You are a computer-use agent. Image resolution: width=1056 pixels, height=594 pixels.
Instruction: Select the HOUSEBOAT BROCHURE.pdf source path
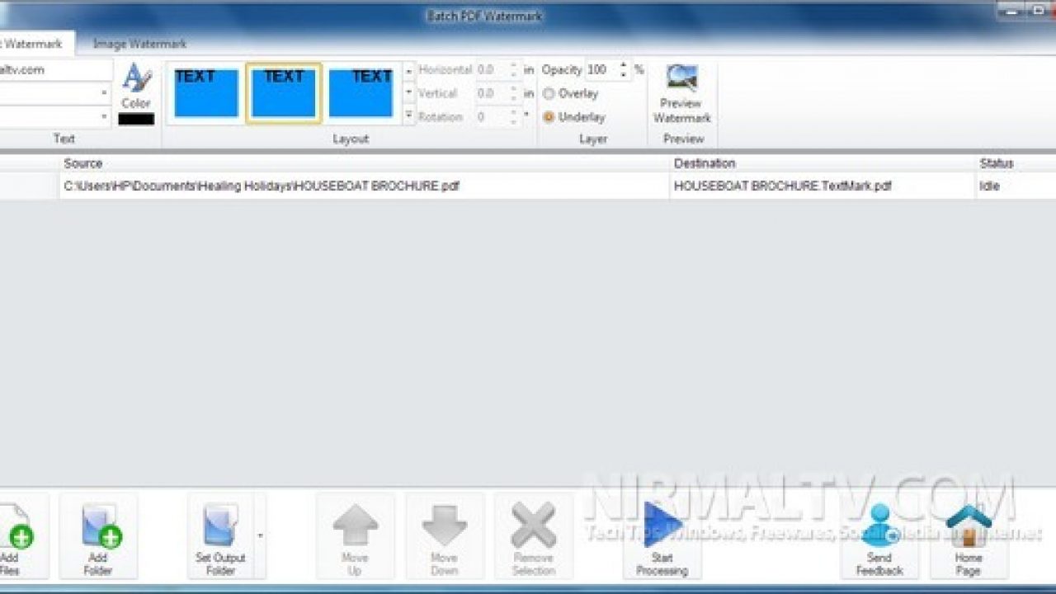(262, 186)
